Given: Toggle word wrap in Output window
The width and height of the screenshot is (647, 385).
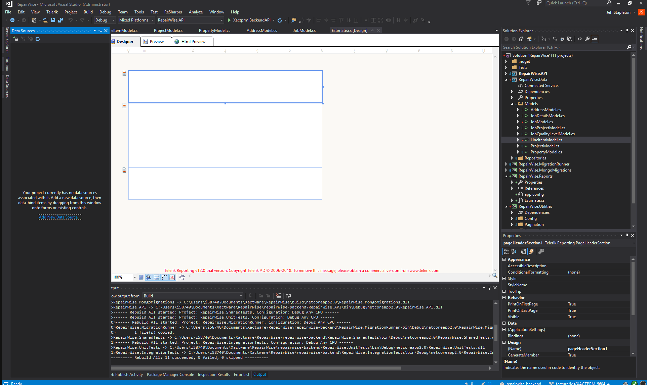Looking at the screenshot, I should tap(288, 296).
